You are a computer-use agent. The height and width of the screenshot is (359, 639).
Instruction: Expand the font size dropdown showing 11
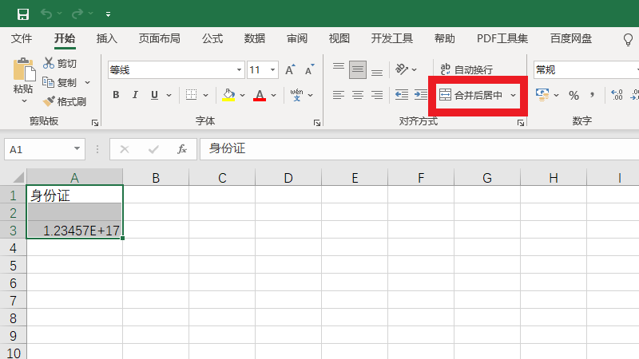273,69
